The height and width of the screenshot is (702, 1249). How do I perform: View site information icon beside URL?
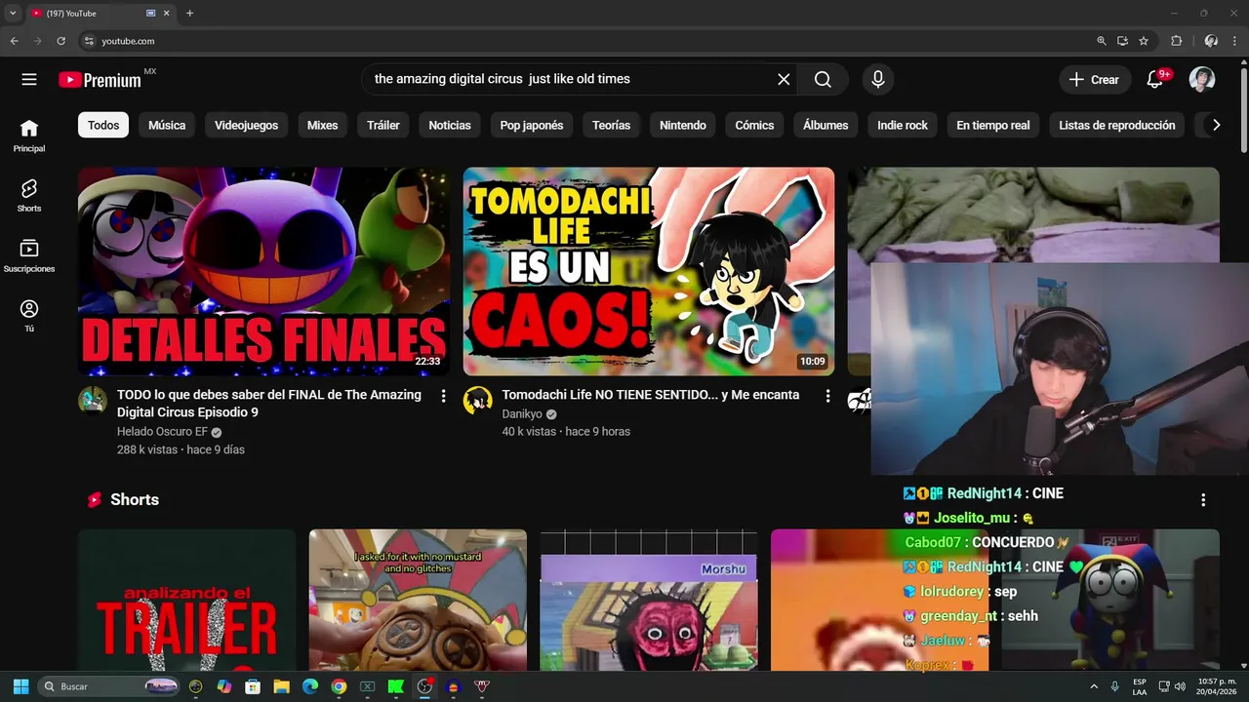tap(89, 41)
